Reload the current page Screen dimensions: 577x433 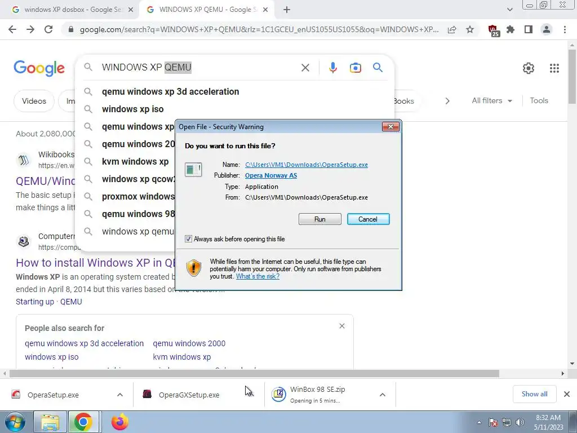48,29
